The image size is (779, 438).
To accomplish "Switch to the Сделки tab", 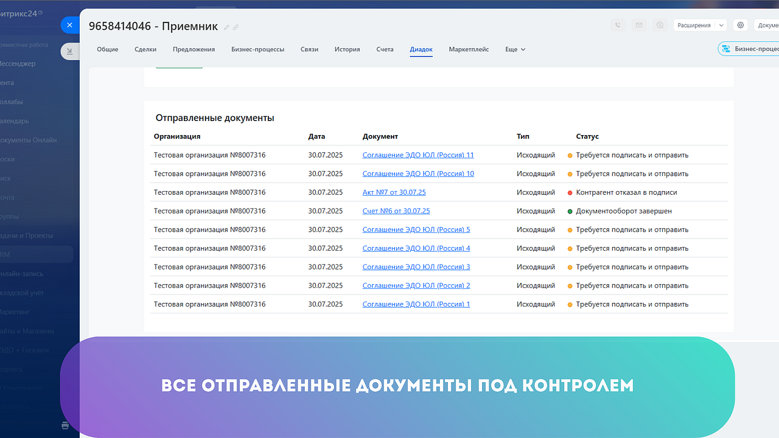I will 145,49.
